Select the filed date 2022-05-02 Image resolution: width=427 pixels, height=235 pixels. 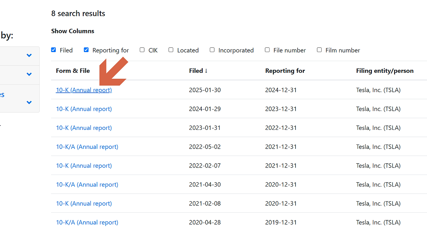205,147
